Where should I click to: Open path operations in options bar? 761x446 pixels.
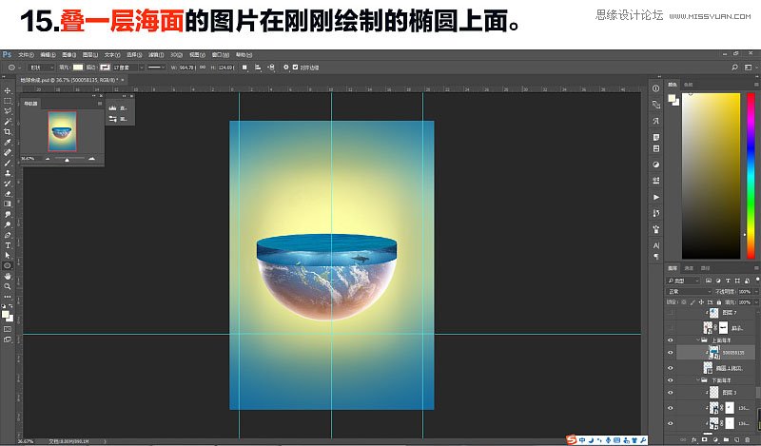(x=244, y=68)
